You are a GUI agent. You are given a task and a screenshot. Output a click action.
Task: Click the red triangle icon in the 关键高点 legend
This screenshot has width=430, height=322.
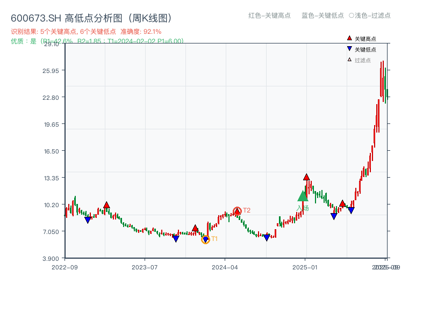[349, 38]
